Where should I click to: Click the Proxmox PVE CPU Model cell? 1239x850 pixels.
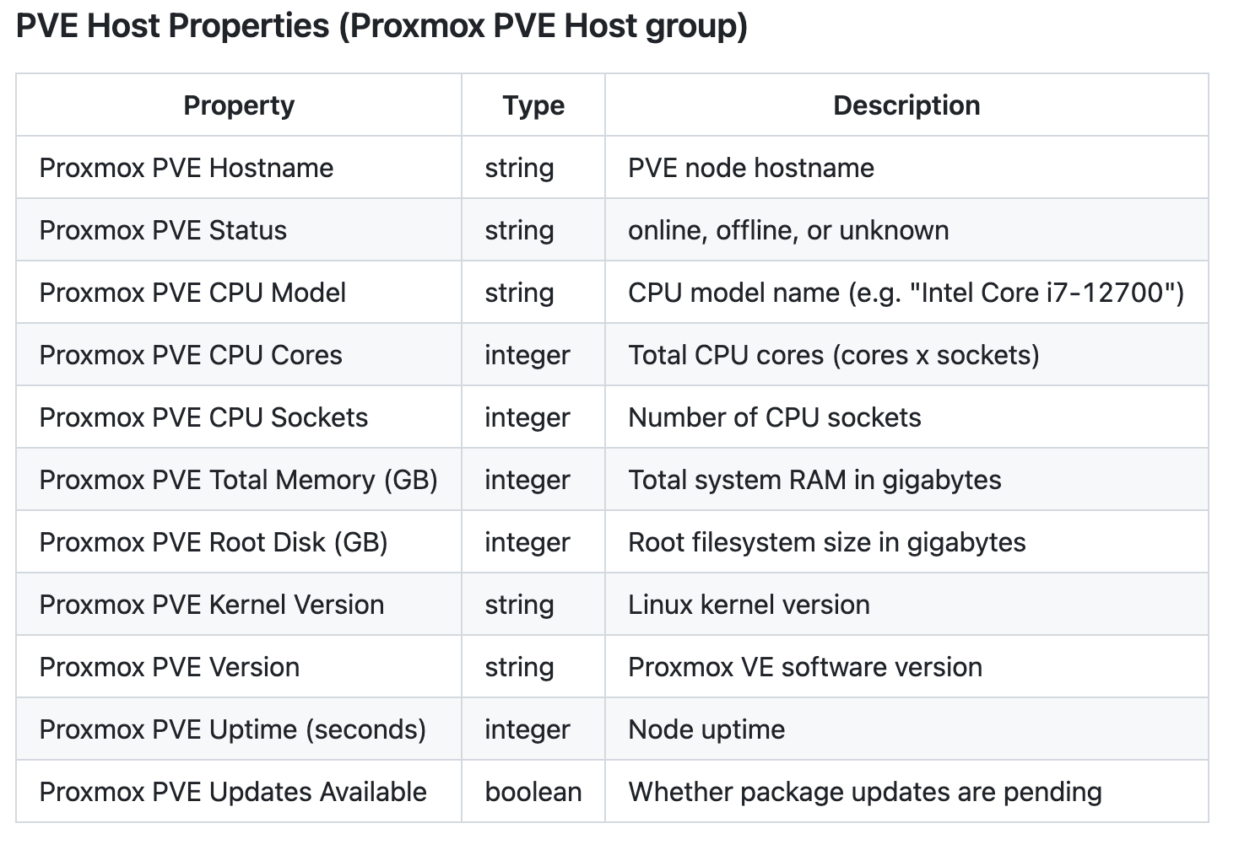point(239,292)
